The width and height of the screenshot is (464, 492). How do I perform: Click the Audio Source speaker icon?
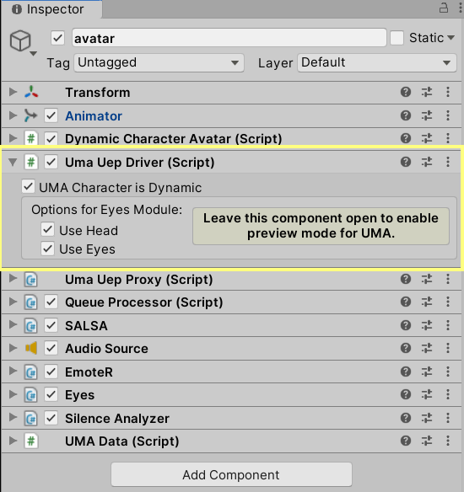coord(31,348)
